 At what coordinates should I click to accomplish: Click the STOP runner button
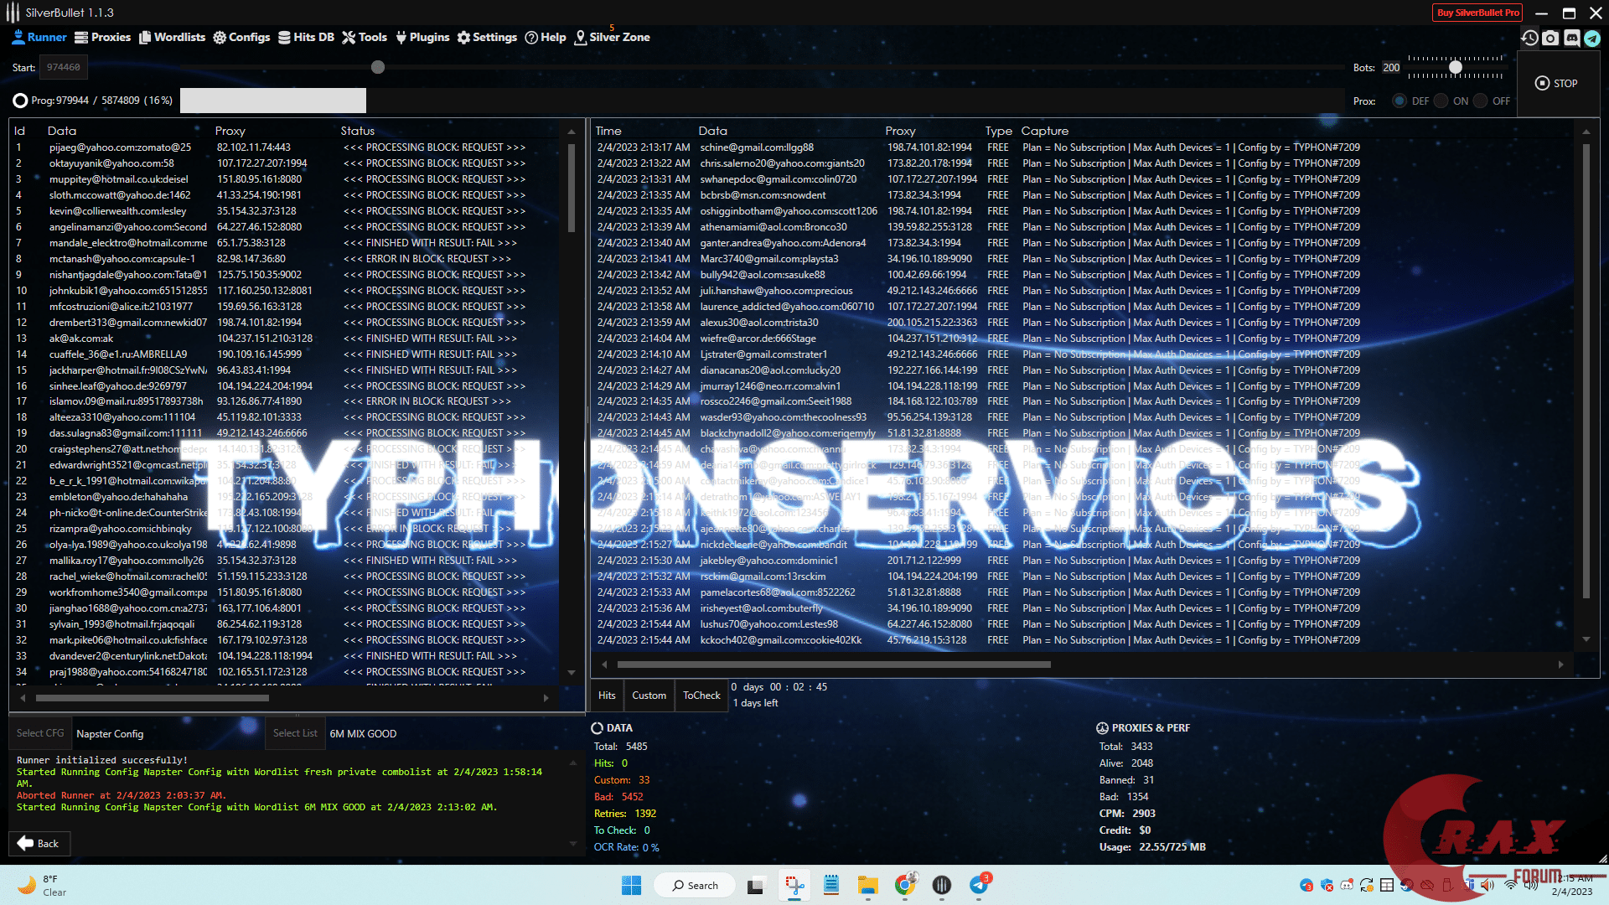[x=1556, y=84]
